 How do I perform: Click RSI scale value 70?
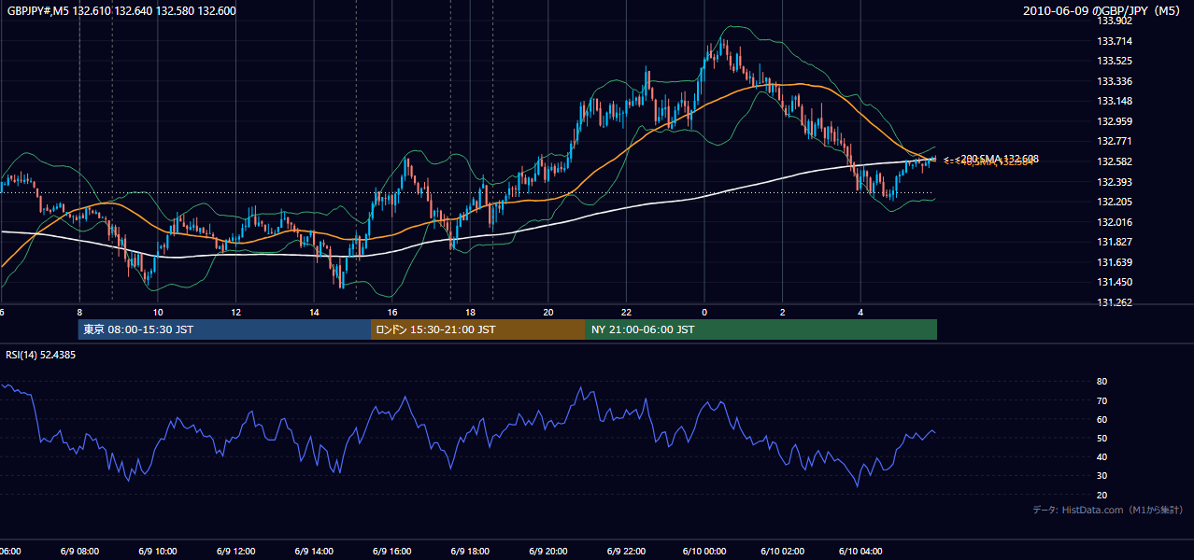click(x=1102, y=400)
